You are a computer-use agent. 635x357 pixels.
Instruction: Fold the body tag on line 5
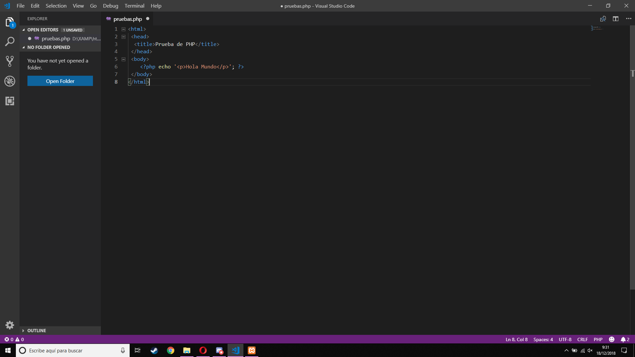(123, 59)
